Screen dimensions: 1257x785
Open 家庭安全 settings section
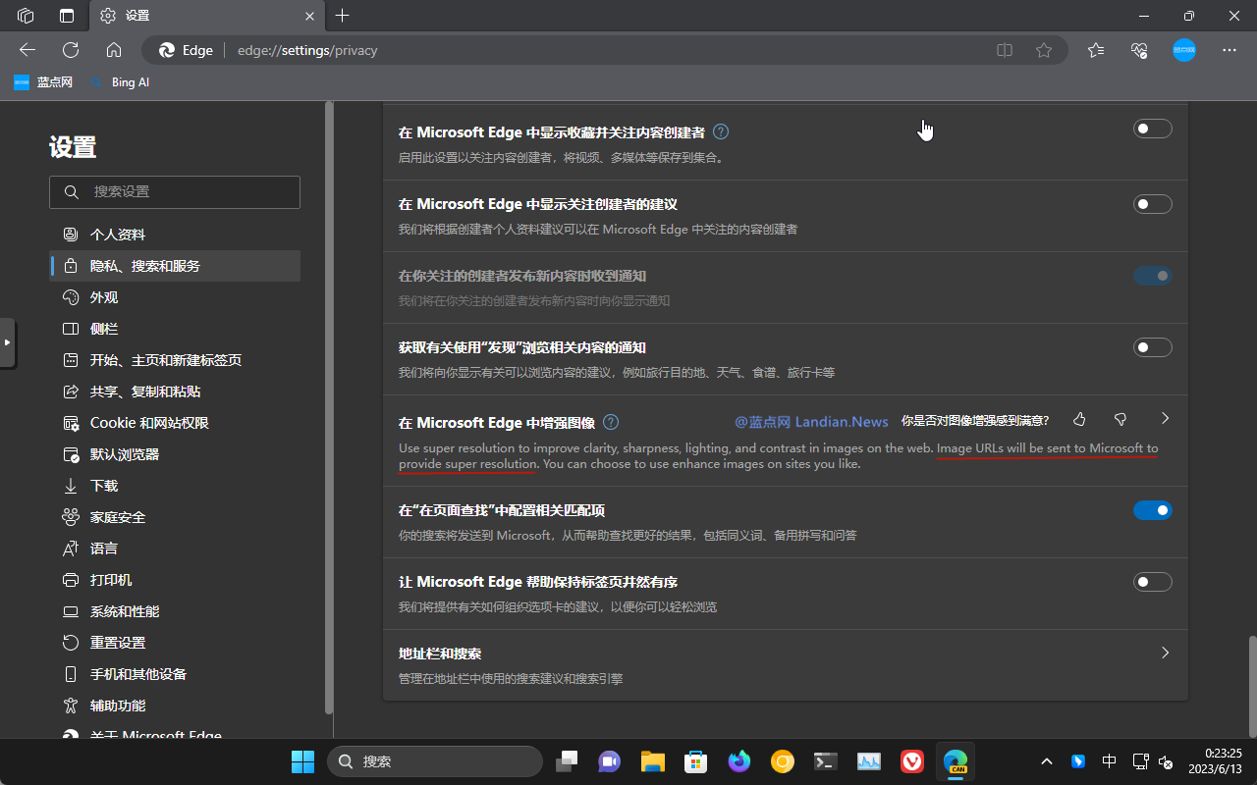[175, 517]
